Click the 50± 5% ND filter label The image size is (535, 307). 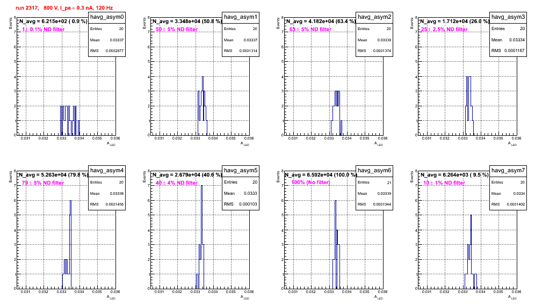coord(177,30)
